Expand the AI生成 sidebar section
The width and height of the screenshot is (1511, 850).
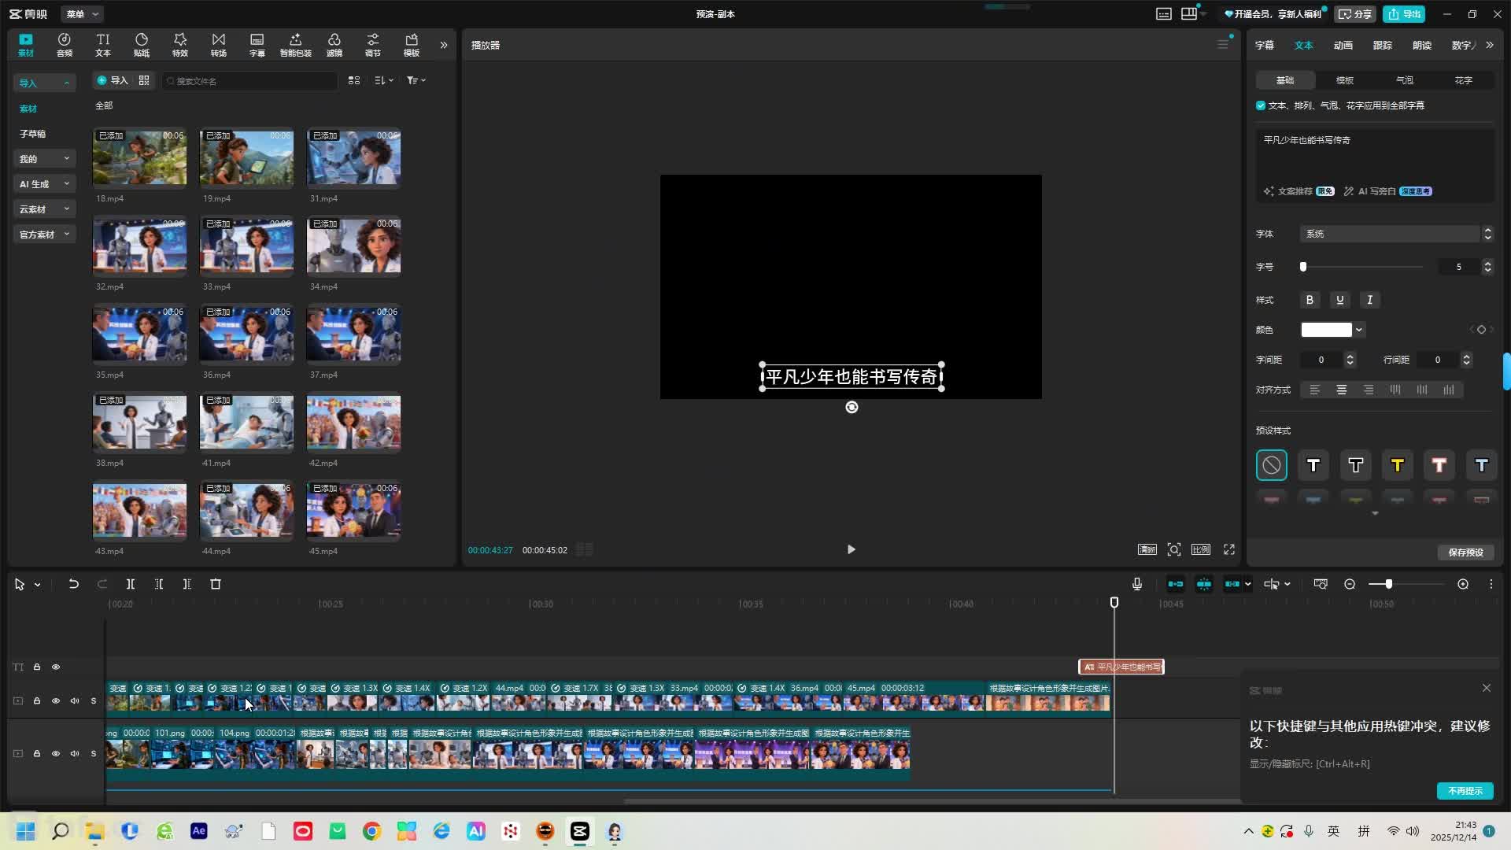44,184
